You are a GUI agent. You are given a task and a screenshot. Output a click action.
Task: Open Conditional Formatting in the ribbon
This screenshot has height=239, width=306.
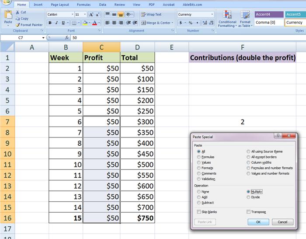coord(227,18)
